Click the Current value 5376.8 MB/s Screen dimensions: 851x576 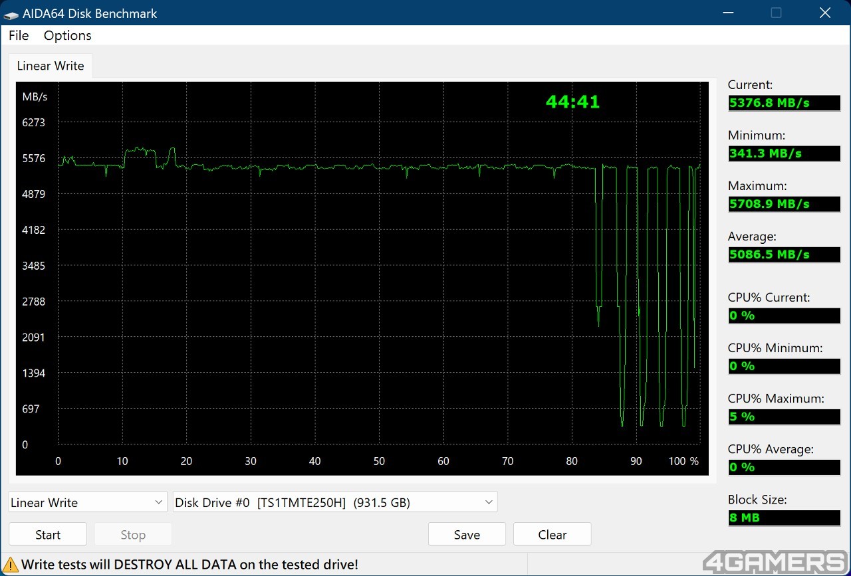tap(784, 103)
